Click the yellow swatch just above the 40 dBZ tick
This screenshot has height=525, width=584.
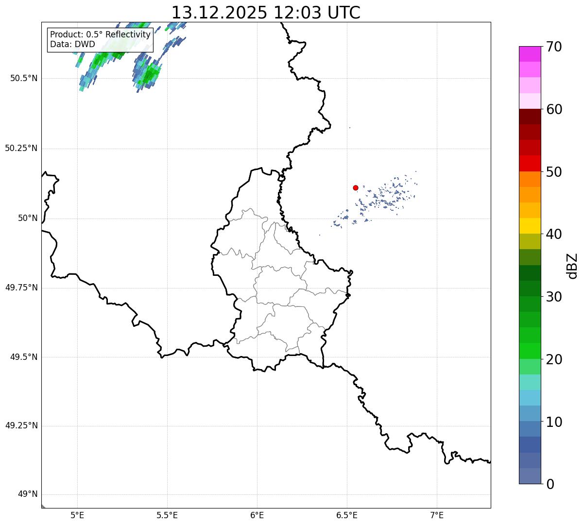[530, 226]
